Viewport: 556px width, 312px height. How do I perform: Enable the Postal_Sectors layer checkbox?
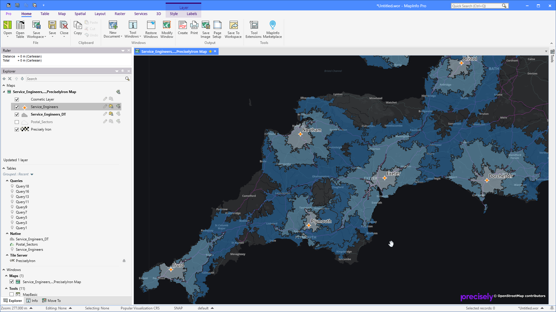click(17, 122)
